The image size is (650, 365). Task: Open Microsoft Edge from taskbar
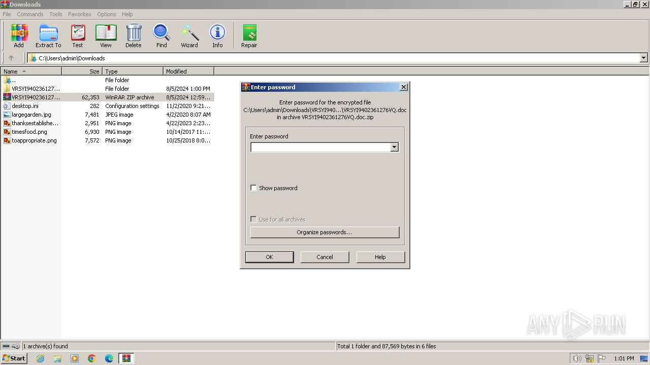pos(109,358)
